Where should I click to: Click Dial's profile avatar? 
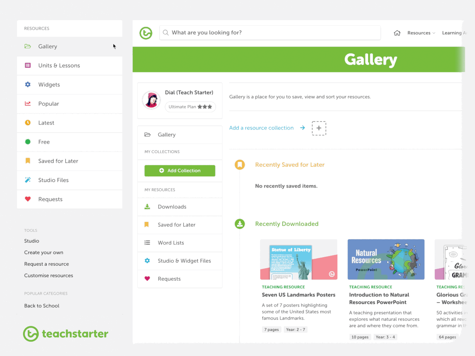[151, 100]
